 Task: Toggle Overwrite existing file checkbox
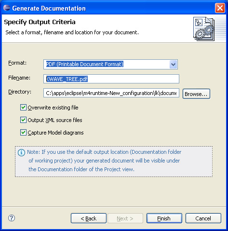23,108
